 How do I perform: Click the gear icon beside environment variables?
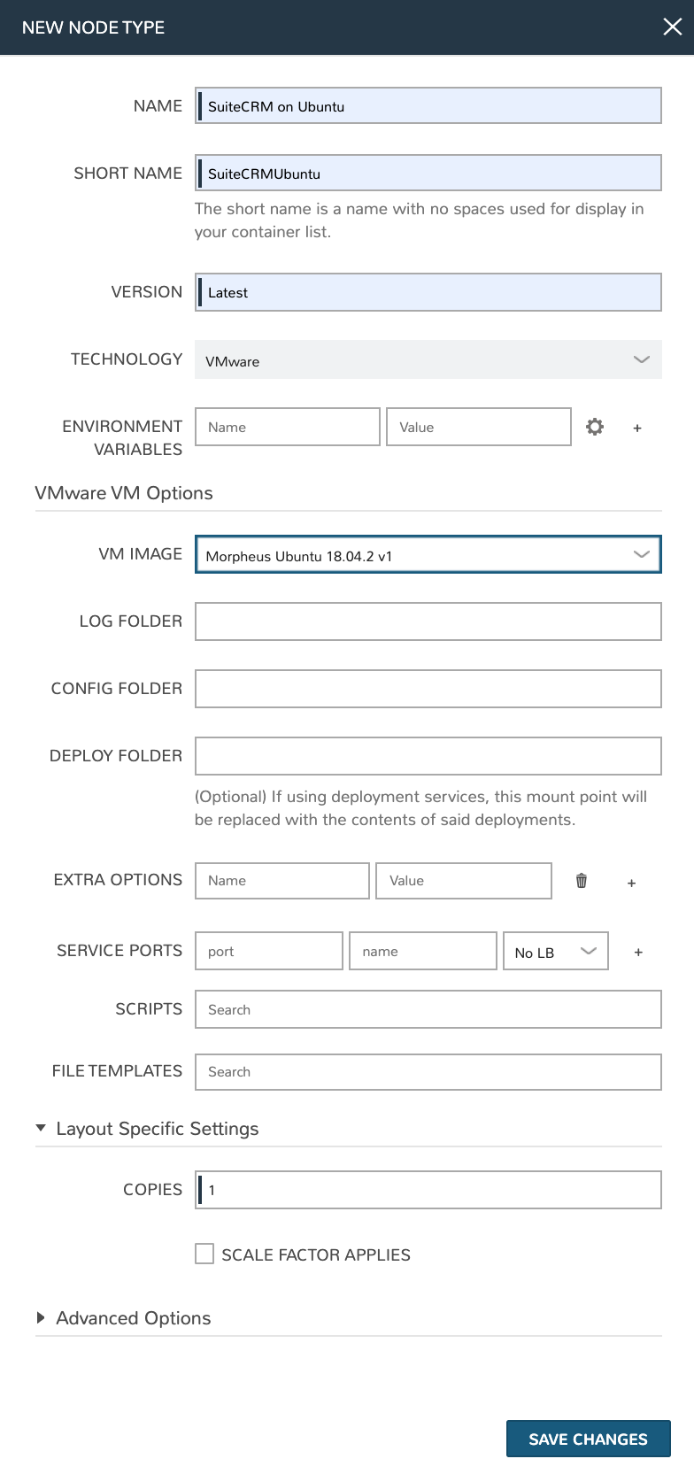(x=595, y=427)
